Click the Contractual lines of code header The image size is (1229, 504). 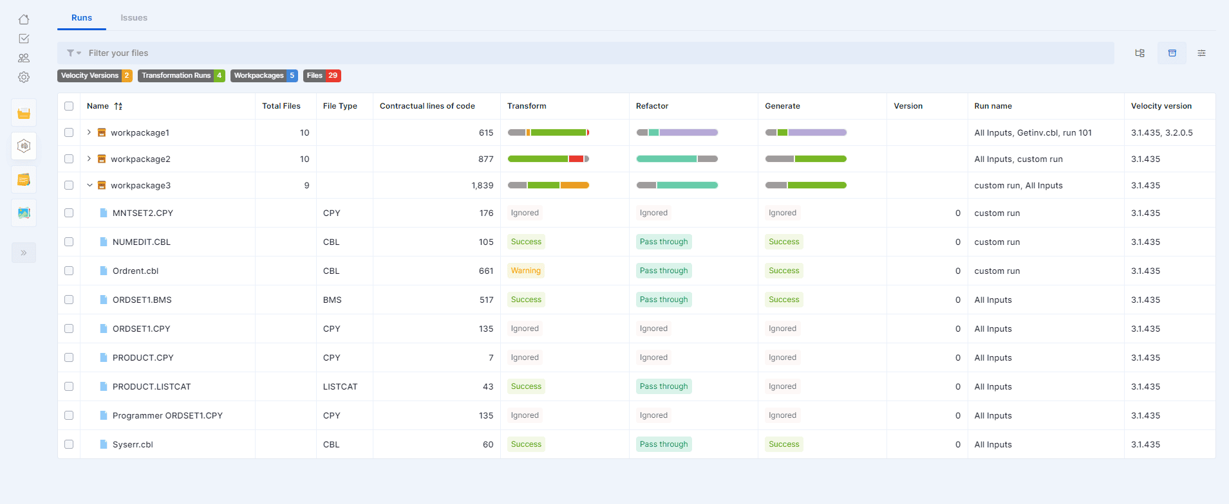427,106
